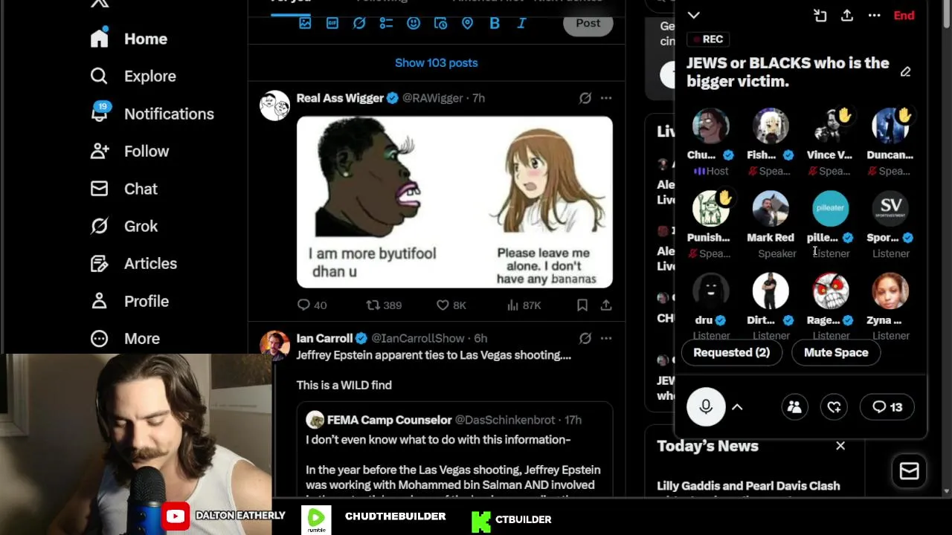This screenshot has width=952, height=535.
Task: Click the Articles sidebar icon
Action: coord(99,263)
